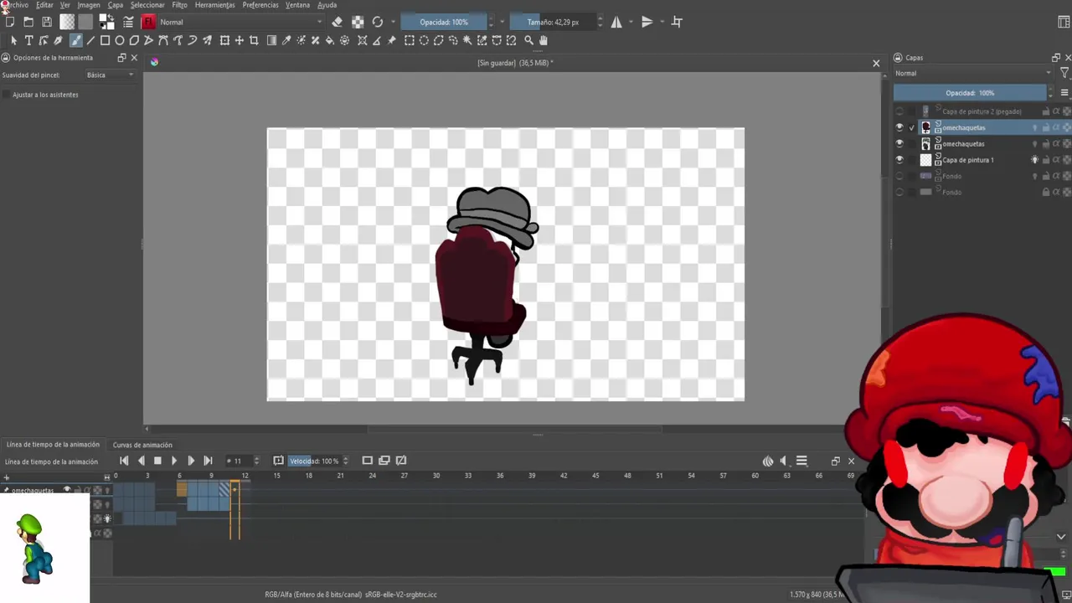Open the red brush preset chooser

click(148, 22)
